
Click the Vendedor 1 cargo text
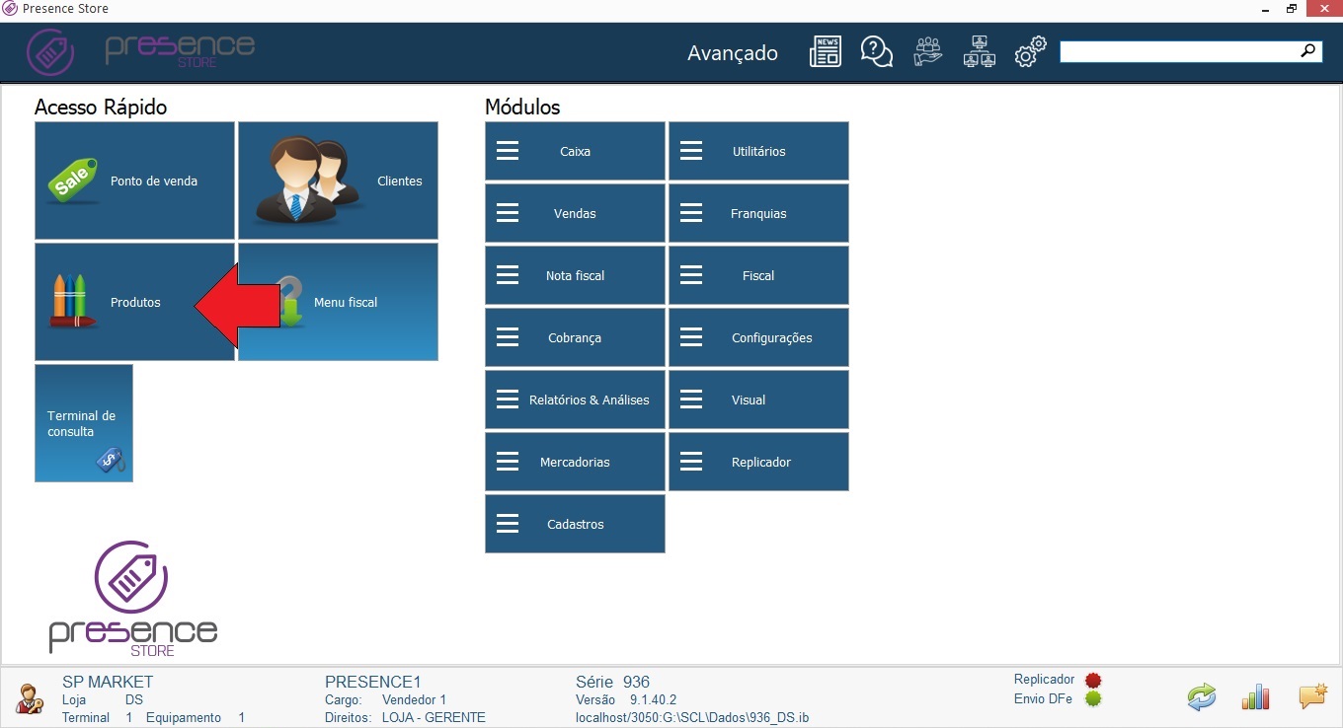pyautogui.click(x=415, y=699)
